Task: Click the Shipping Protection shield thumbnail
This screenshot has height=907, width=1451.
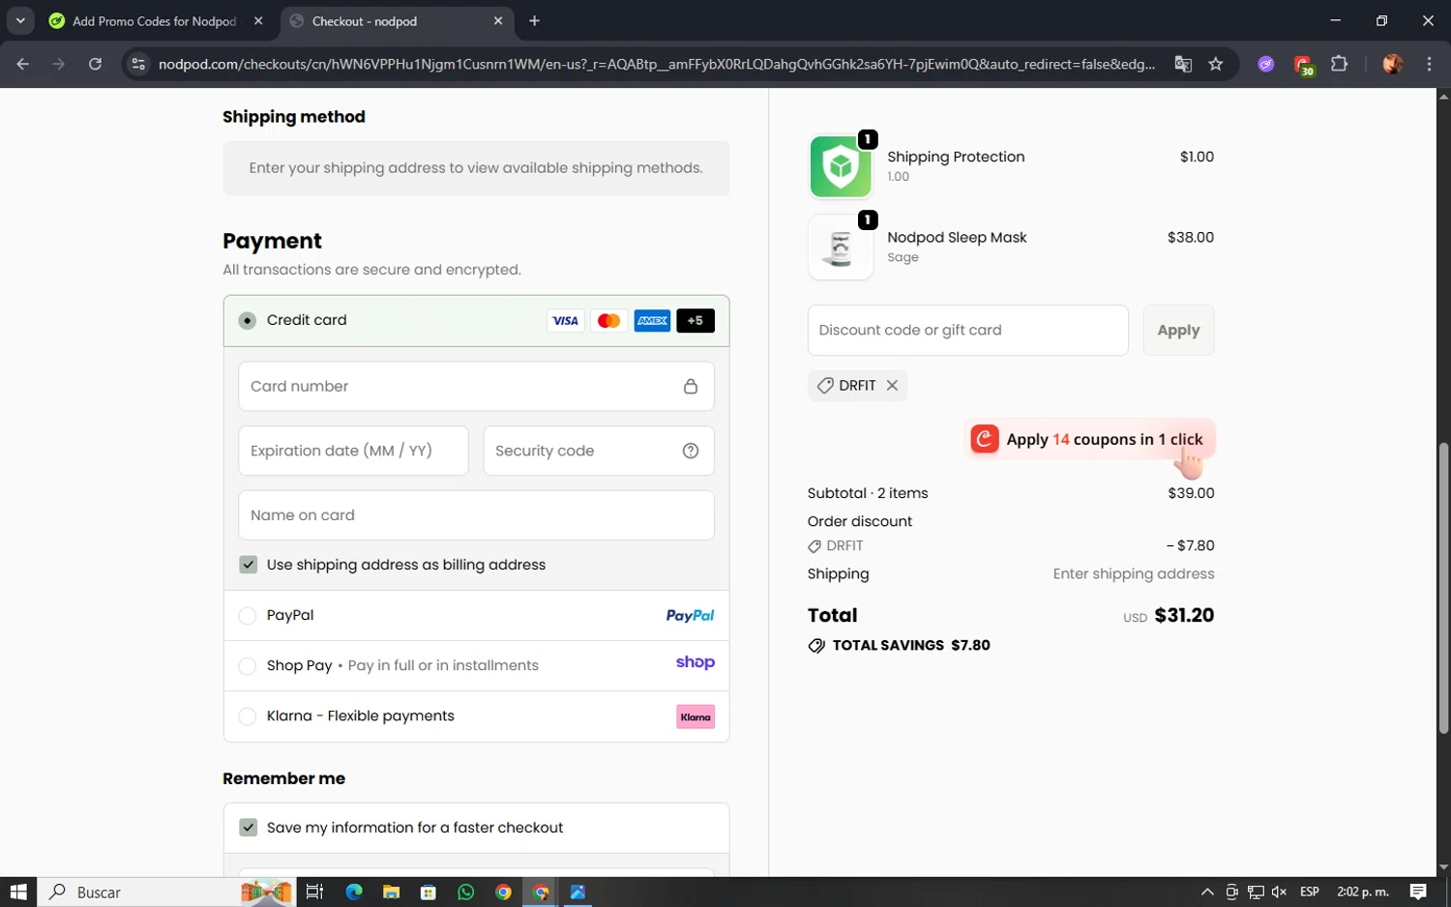Action: 841,166
